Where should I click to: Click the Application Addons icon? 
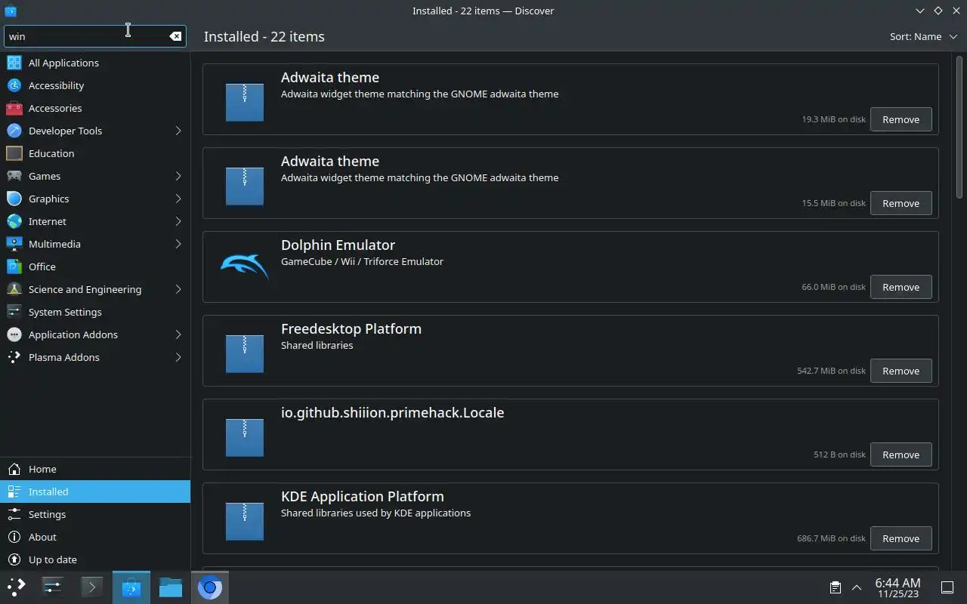click(x=14, y=334)
